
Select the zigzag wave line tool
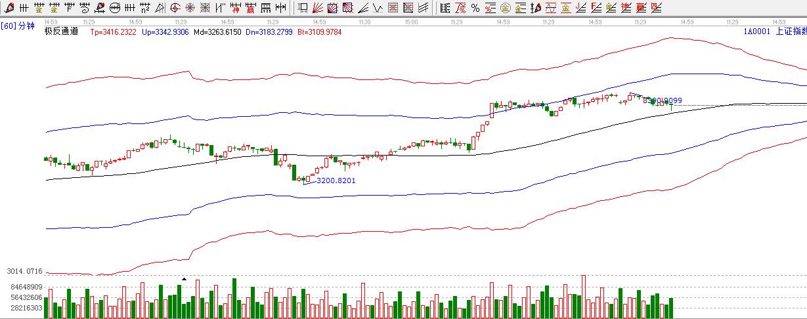point(378,7)
